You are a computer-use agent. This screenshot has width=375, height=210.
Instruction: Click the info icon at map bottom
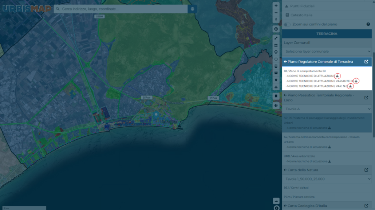click(x=276, y=208)
